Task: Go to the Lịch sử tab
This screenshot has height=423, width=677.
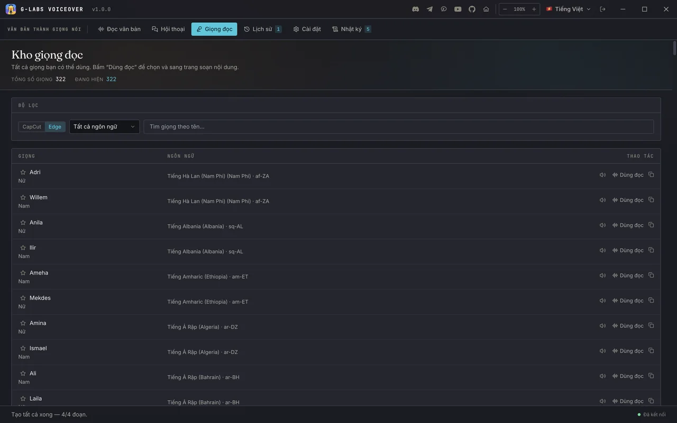Action: 262,29
